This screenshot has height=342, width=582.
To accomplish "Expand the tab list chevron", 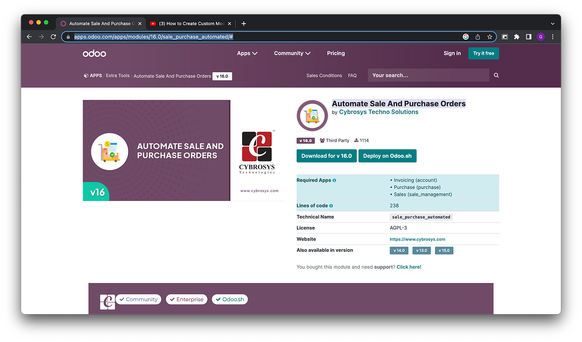I will click(x=552, y=24).
